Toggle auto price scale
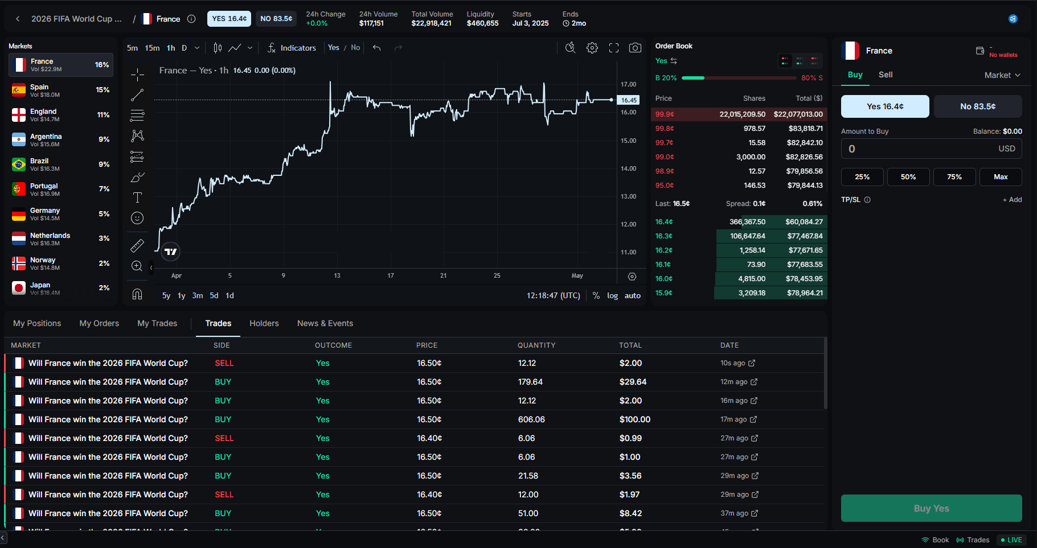1037x548 pixels. click(633, 295)
